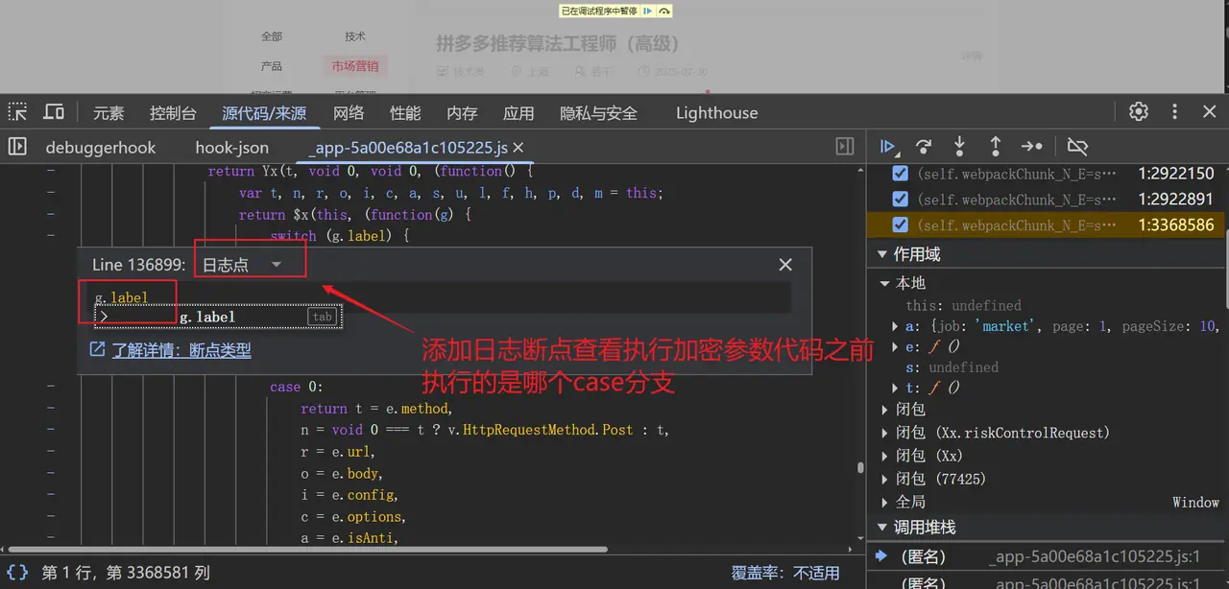Uncheck the breakpoint at 1:2922150
1229x589 pixels.
(x=900, y=174)
